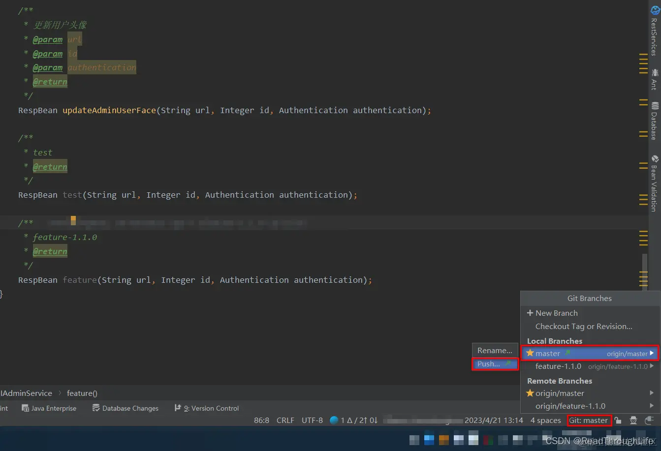The width and height of the screenshot is (661, 451).
Task: Open the Bean Validation tool window
Action: pos(655,183)
